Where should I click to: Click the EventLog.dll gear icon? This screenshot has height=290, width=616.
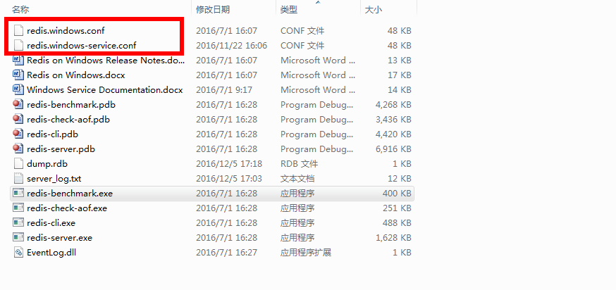(18, 252)
